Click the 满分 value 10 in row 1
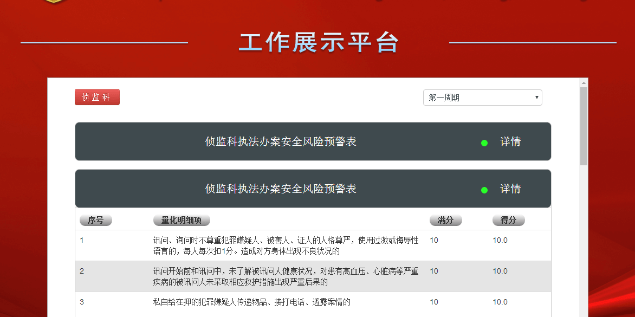Viewport: 635px width, 317px height. [434, 241]
